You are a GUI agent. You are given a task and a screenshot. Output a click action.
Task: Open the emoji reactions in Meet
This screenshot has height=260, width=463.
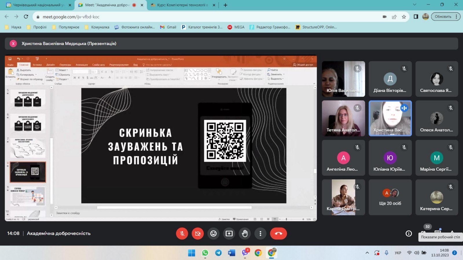(x=213, y=233)
